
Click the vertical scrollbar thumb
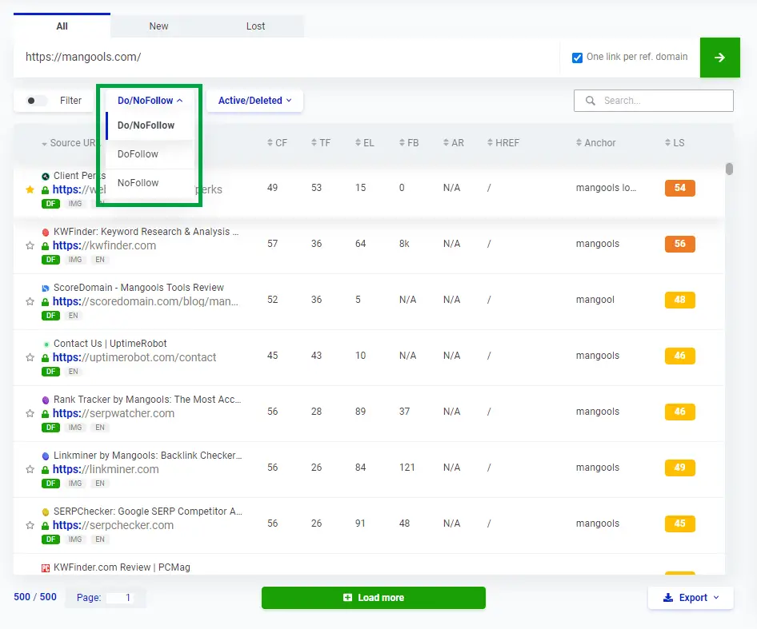729,169
